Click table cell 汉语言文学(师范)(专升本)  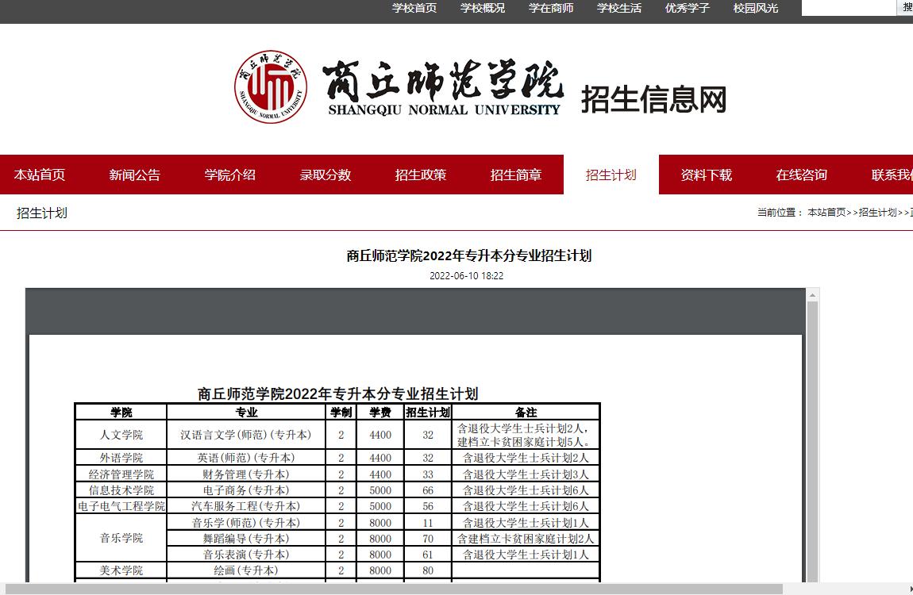click(x=246, y=435)
